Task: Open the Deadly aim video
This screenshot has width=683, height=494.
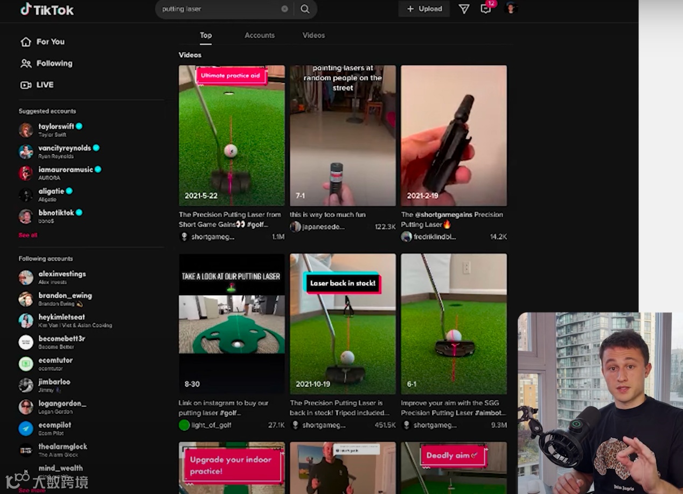Action: [x=454, y=468]
